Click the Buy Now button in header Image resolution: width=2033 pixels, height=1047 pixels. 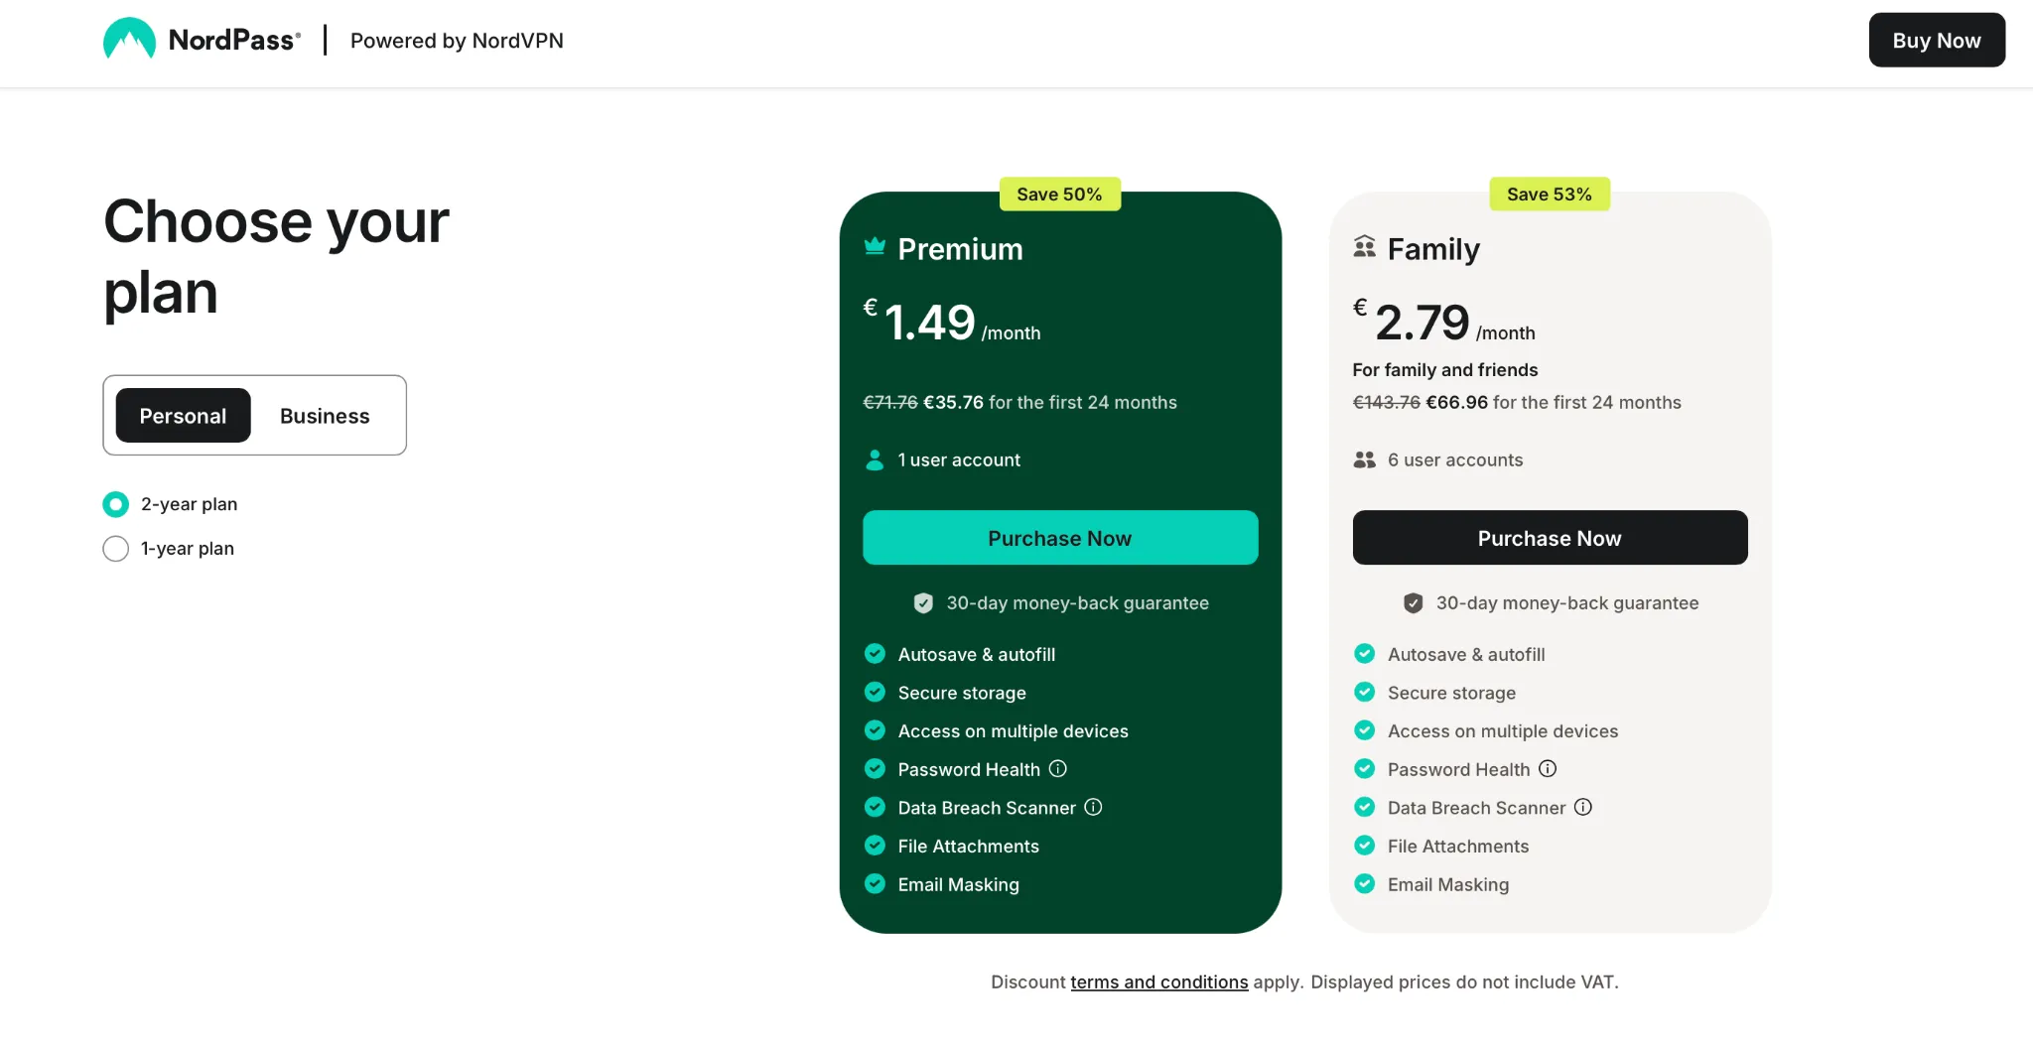(1936, 40)
